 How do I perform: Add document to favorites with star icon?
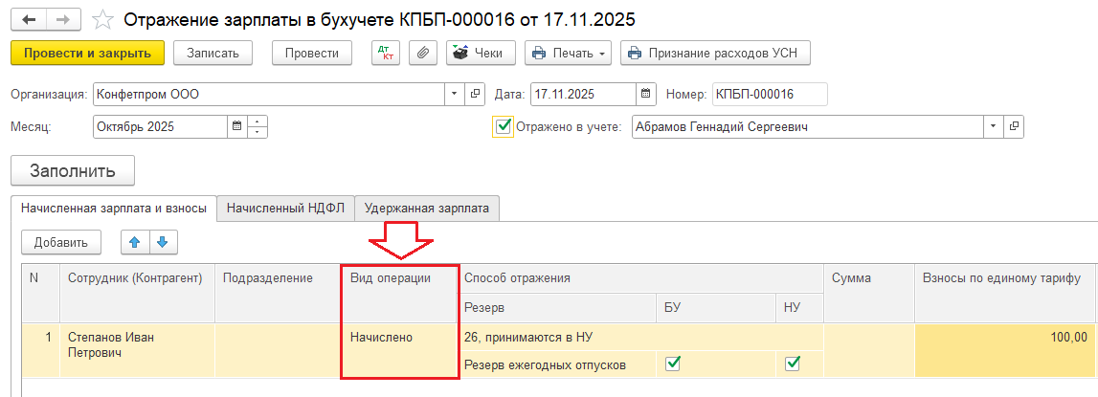(x=103, y=19)
